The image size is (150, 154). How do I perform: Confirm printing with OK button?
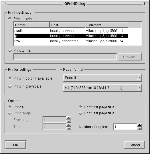tap(16, 145)
